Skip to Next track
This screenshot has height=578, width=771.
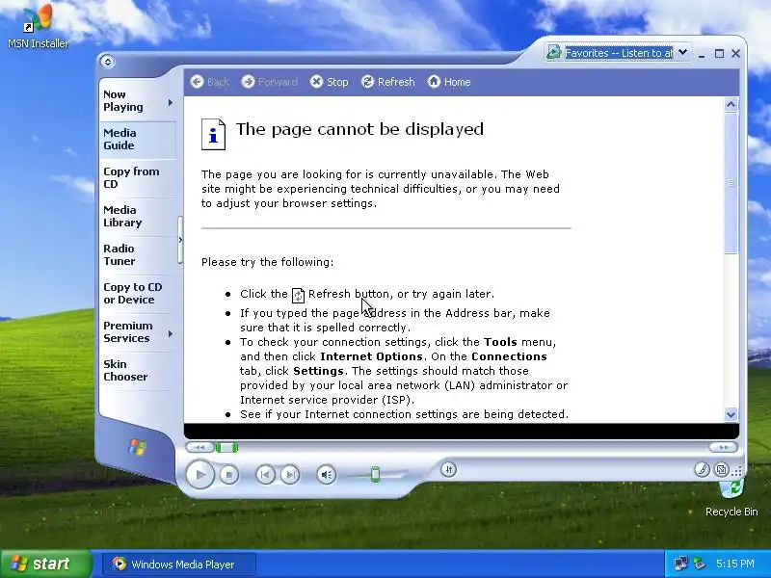(x=290, y=475)
